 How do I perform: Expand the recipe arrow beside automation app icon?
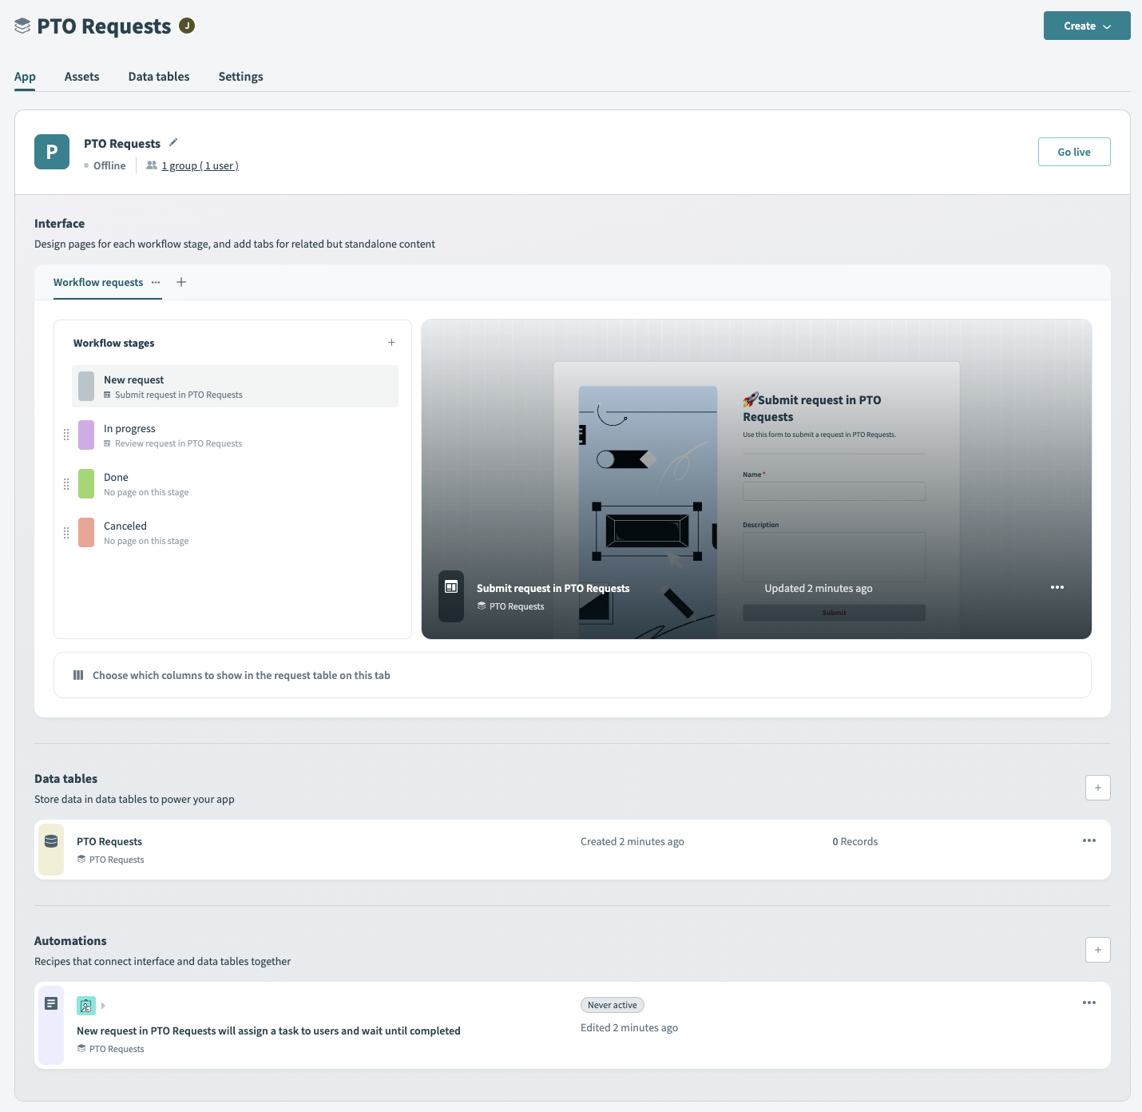(103, 1006)
